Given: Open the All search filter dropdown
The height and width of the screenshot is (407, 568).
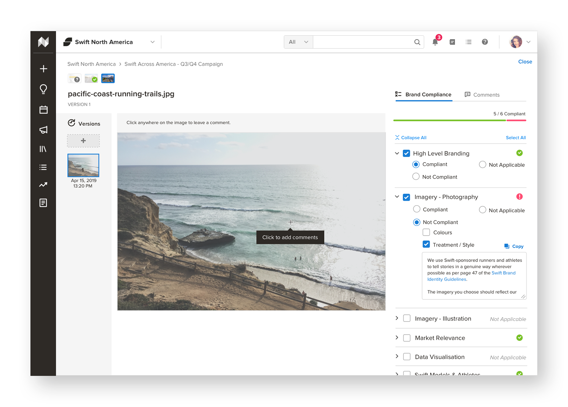Looking at the screenshot, I should tap(298, 42).
